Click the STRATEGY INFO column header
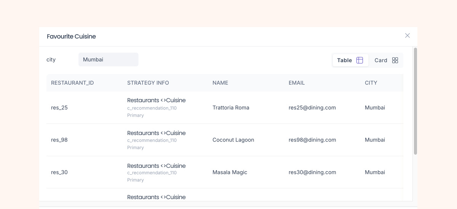Screen dimensions: 457x209 [x=148, y=83]
